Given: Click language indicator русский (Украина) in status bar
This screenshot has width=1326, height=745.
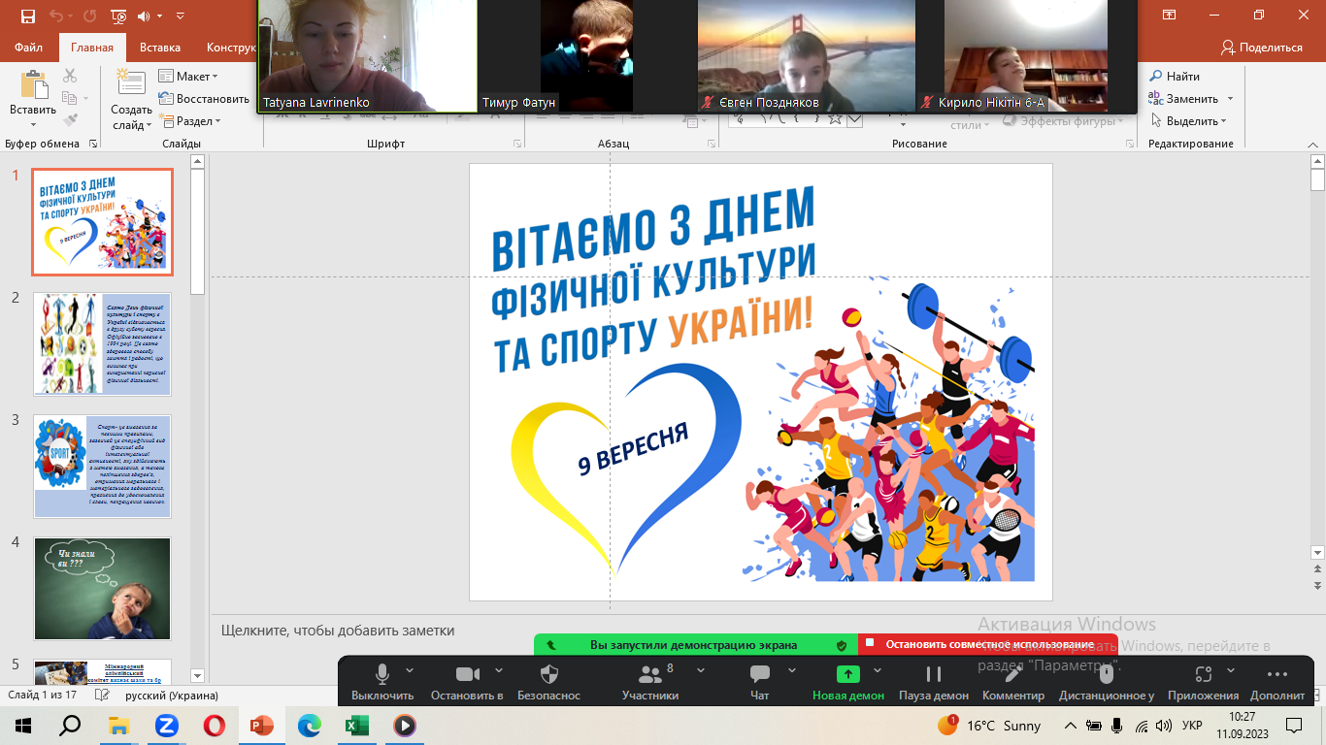Looking at the screenshot, I should click(x=172, y=696).
